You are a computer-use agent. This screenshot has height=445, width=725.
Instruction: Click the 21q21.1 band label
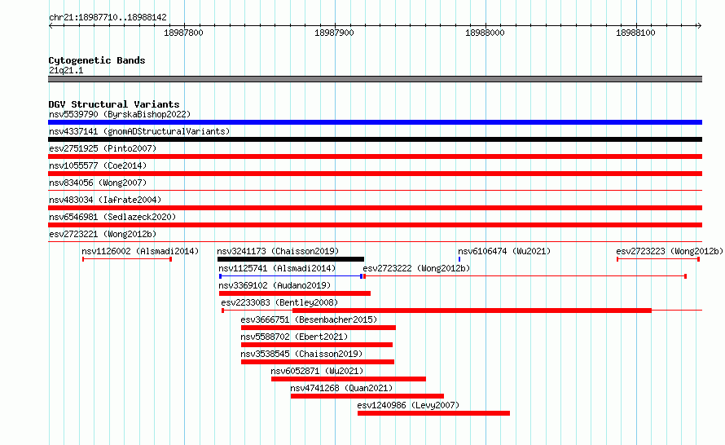(x=66, y=71)
